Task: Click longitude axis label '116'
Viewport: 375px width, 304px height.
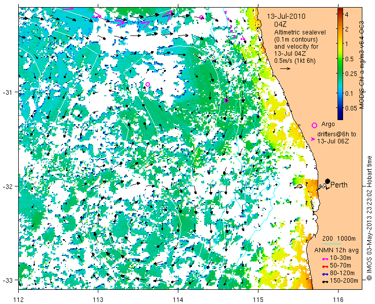Action: pos(338,299)
